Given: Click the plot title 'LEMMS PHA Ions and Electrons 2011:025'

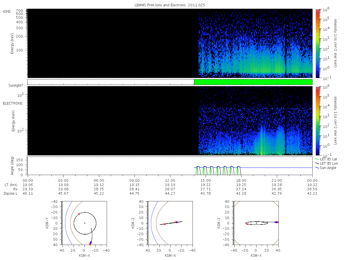Looking at the screenshot, I should tap(170, 5).
